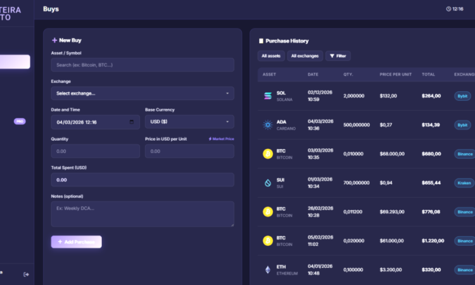This screenshot has height=285, width=475.
Task: Fetch price using the Market Price link
Action: click(221, 139)
